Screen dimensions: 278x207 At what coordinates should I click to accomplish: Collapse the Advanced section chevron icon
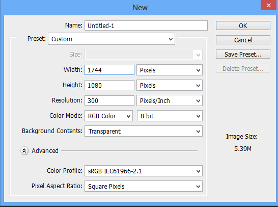(x=24, y=151)
